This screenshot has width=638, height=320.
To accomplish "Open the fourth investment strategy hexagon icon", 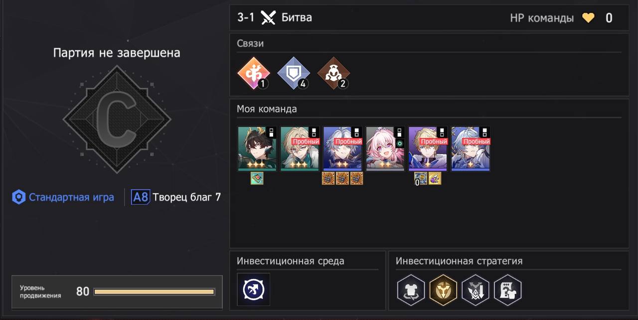I will click(x=507, y=290).
